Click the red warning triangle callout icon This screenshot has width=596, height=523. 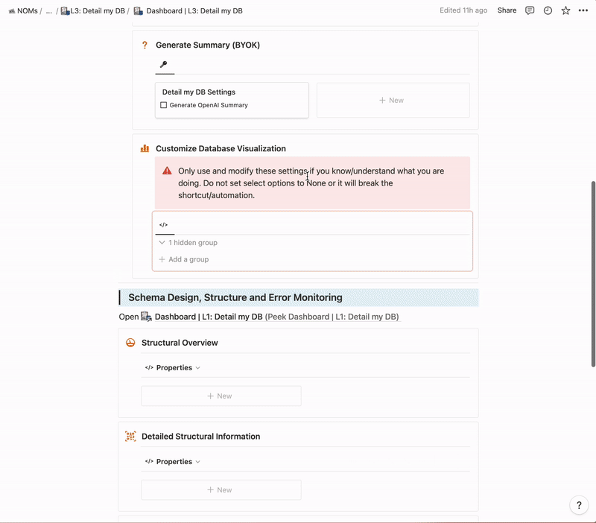point(167,171)
